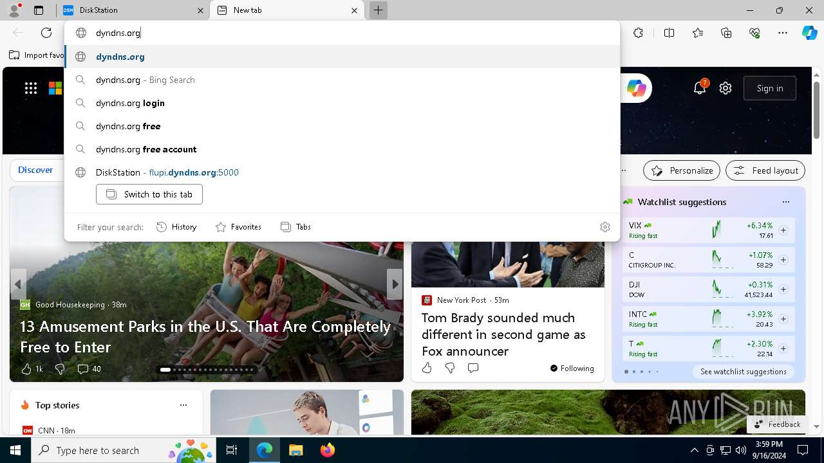
Task: Choose the 'dyndns.org login' suggestion
Action: (x=342, y=103)
